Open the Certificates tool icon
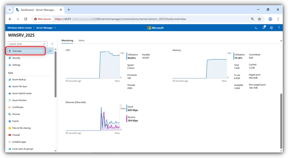 tap(10, 107)
